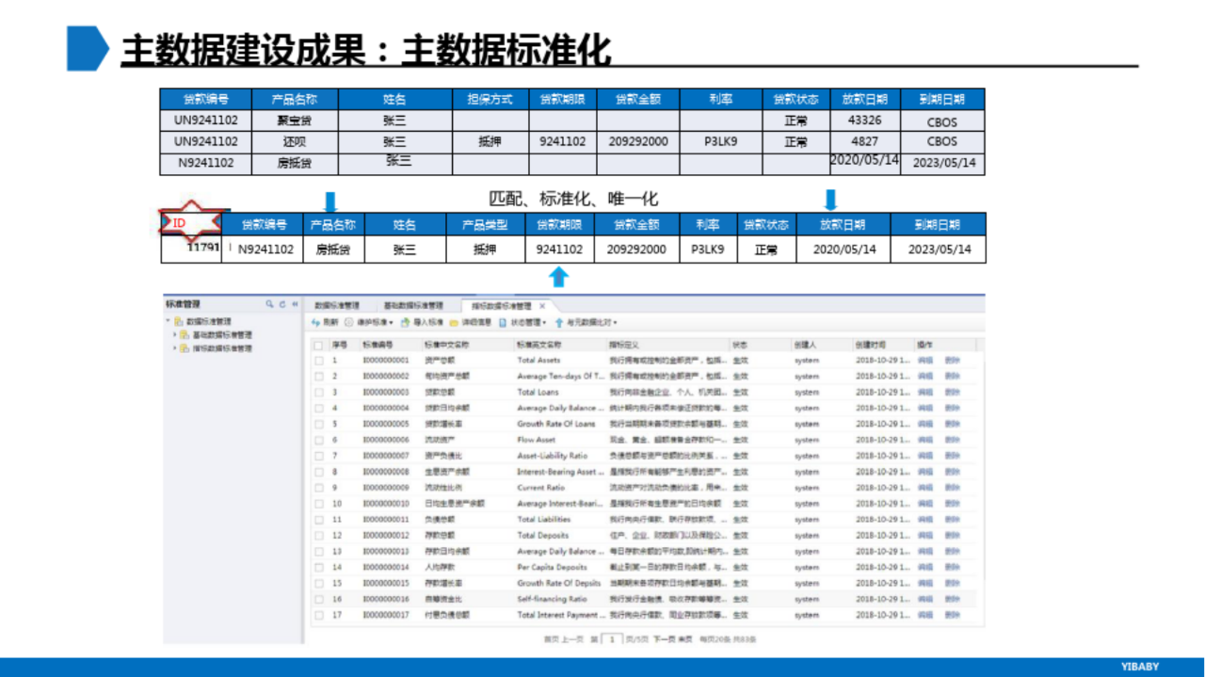The image size is (1205, 677).
Task: Go to next page via 下一页
Action: [x=665, y=639]
